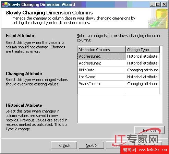Image resolution: width=169 pixels, height=154 pixels.
Task: Click the Changing Attribute heading
Action: pos(24,74)
